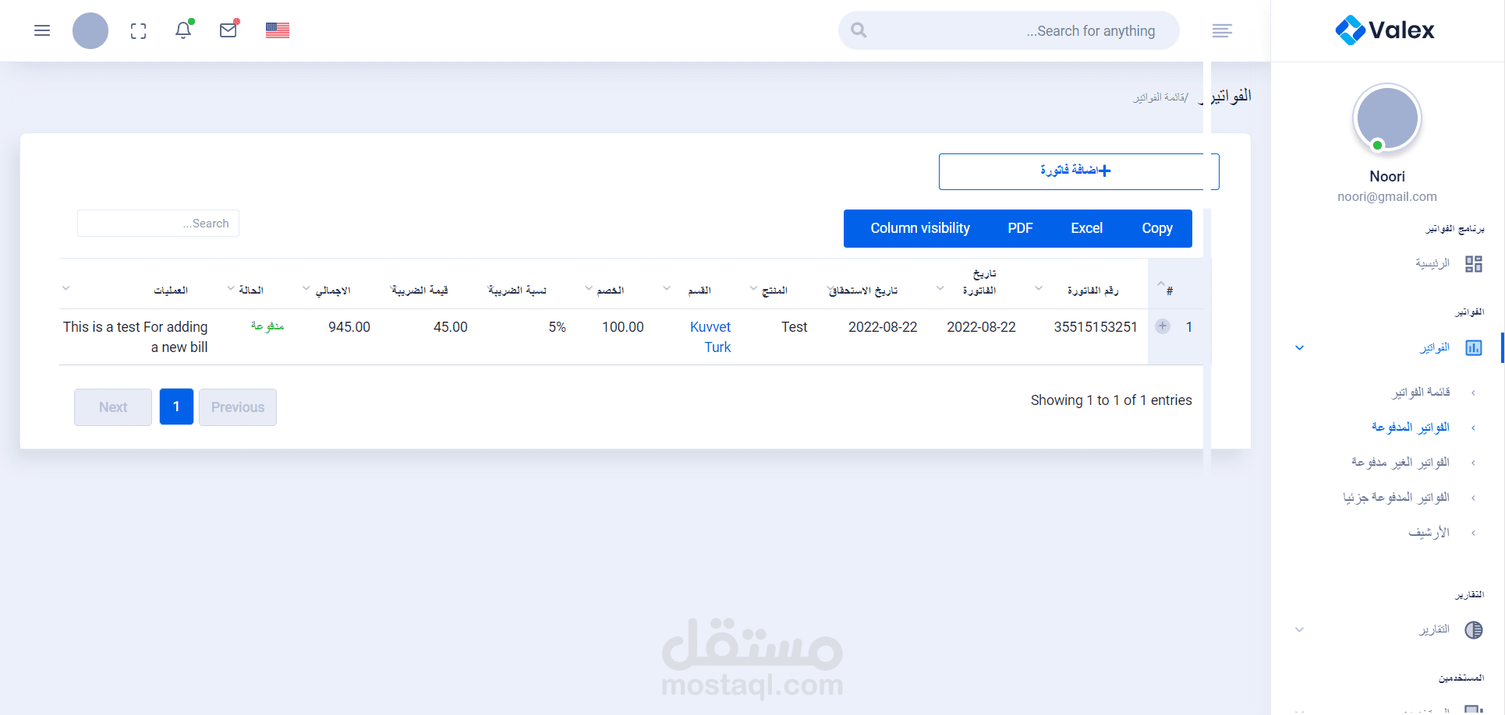
Task: Sort by تاريخ الفاتورة column
Action: coord(979,282)
